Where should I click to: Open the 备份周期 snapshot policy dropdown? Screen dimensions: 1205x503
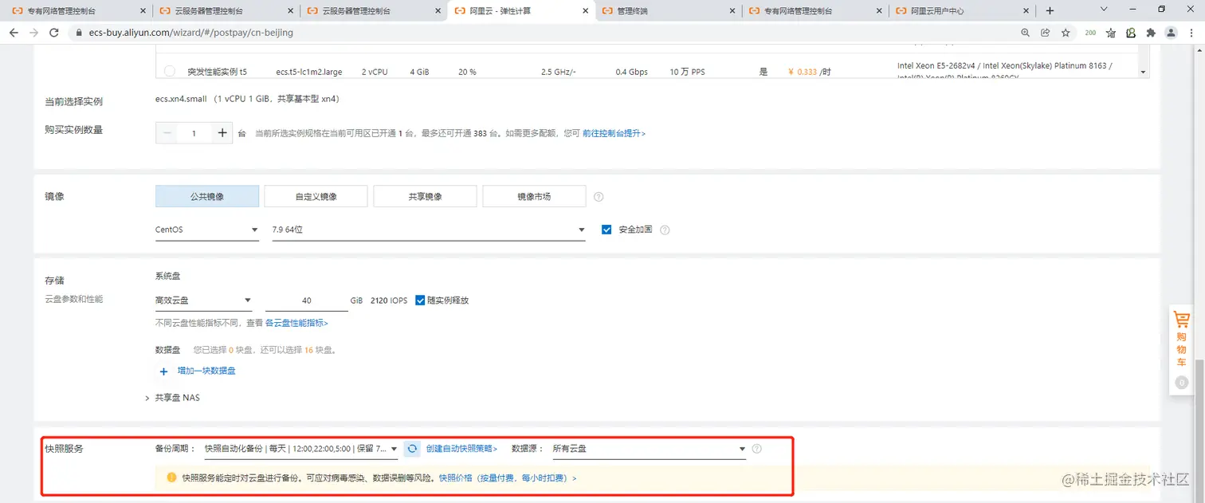point(301,449)
